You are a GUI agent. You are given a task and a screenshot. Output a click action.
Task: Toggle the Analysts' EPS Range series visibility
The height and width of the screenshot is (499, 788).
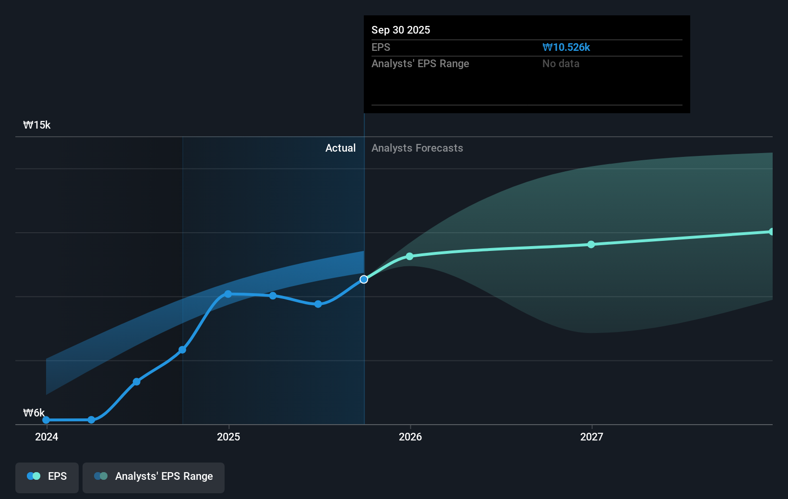[153, 476]
